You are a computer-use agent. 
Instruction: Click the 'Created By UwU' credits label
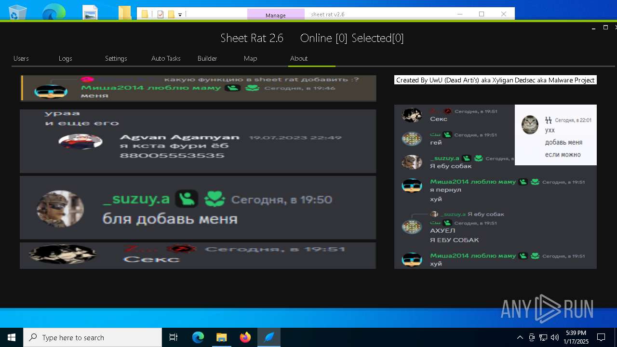pyautogui.click(x=496, y=80)
